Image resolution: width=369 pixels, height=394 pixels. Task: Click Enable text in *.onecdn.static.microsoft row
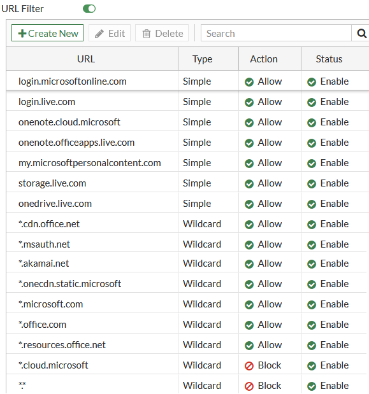pyautogui.click(x=335, y=284)
